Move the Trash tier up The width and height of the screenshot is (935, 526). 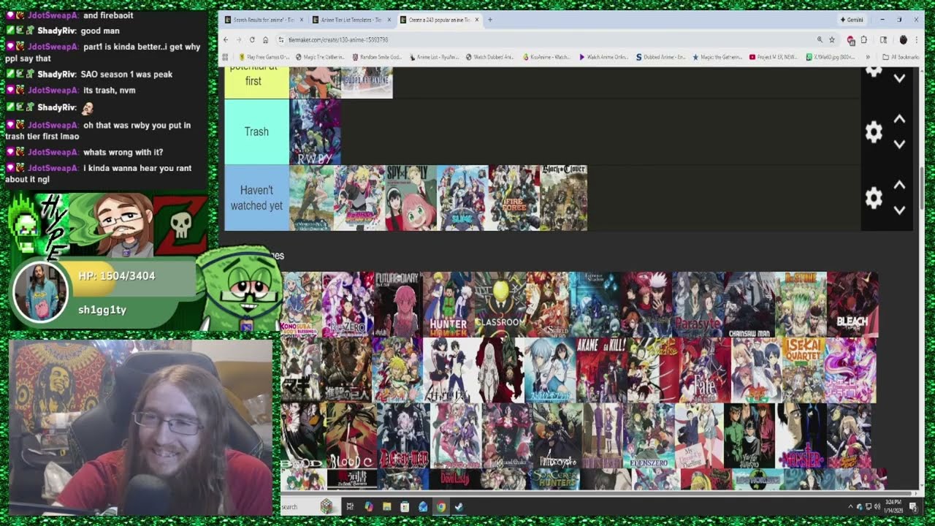[900, 119]
